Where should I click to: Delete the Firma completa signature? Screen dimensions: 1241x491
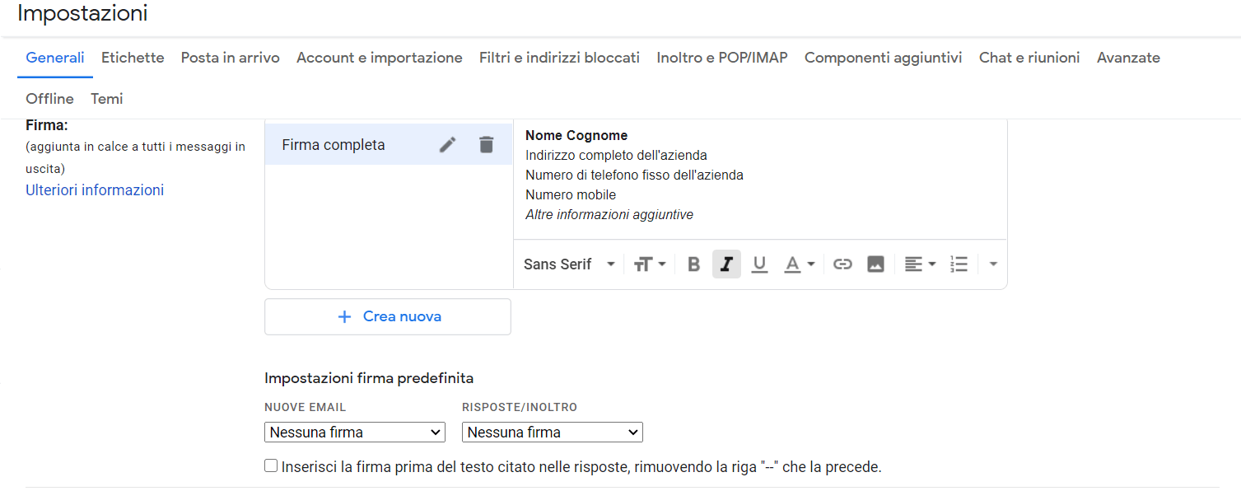(487, 145)
